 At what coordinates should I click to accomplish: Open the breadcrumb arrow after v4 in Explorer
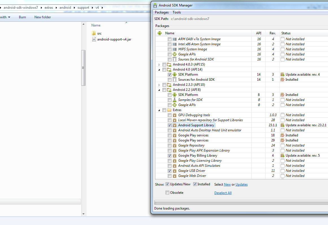tap(102, 8)
